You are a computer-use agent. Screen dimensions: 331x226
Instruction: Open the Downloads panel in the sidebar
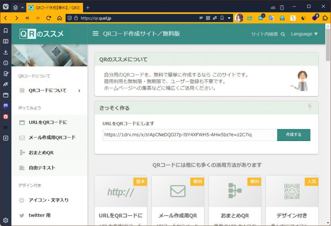[5, 52]
